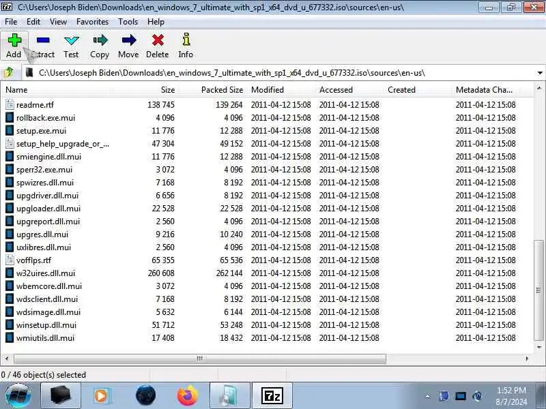546x409 pixels.
Task: Switch to 7-Zip taskbar button
Action: tap(272, 396)
